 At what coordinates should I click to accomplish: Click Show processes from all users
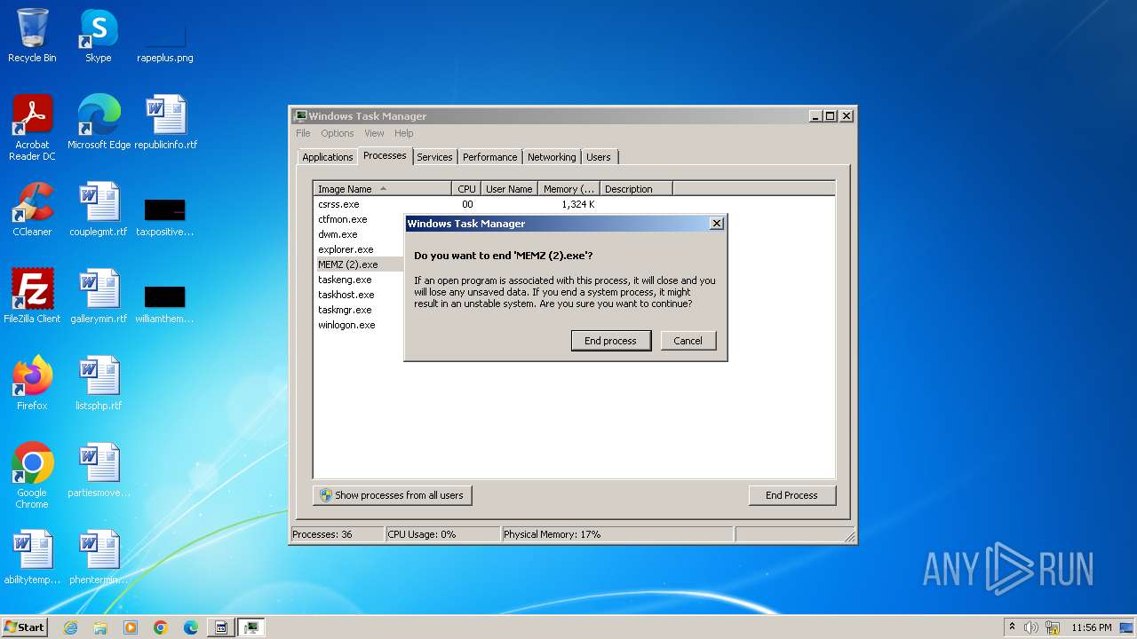tap(392, 495)
